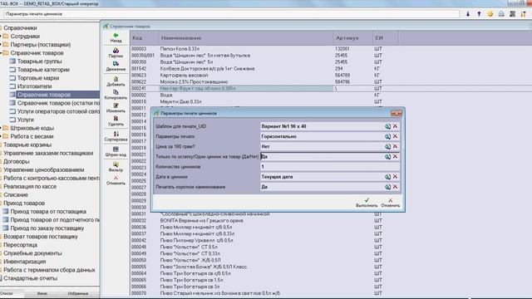Expand the Штриховые коды folder

click(x=1, y=128)
